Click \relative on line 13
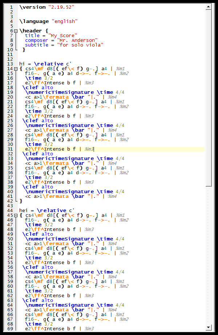Screen dimensions: 218x335 pyautogui.click(x=48, y=64)
